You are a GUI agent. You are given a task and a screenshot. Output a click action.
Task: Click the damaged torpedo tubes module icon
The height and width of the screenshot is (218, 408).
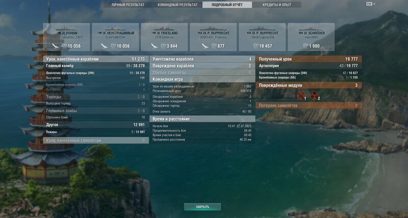314,95
